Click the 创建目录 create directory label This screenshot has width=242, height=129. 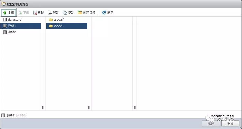coord(89,13)
